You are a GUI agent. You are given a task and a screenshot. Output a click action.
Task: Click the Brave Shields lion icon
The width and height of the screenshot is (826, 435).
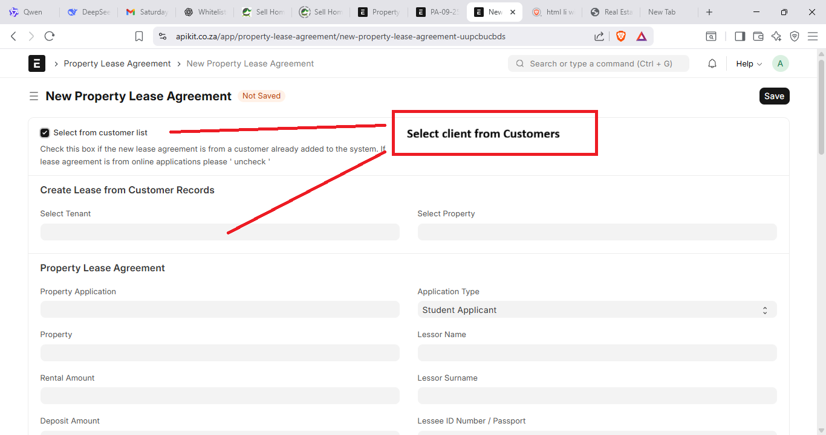pyautogui.click(x=620, y=36)
